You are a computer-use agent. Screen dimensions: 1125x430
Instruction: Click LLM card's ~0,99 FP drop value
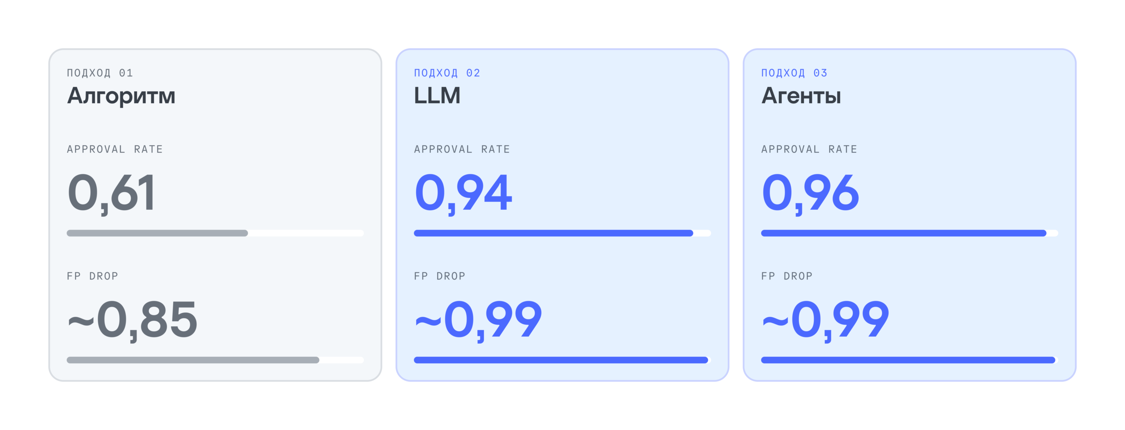(x=478, y=320)
